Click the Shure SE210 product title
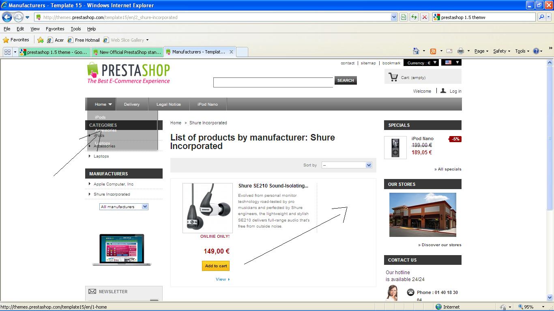554x311 pixels. tap(273, 186)
